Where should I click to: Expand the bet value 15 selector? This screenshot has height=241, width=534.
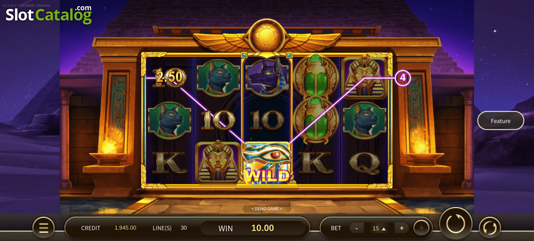click(x=379, y=228)
